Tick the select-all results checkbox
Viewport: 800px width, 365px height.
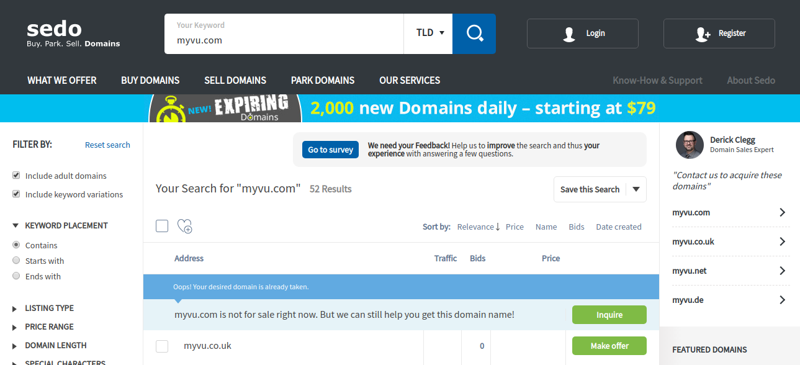[x=162, y=226]
